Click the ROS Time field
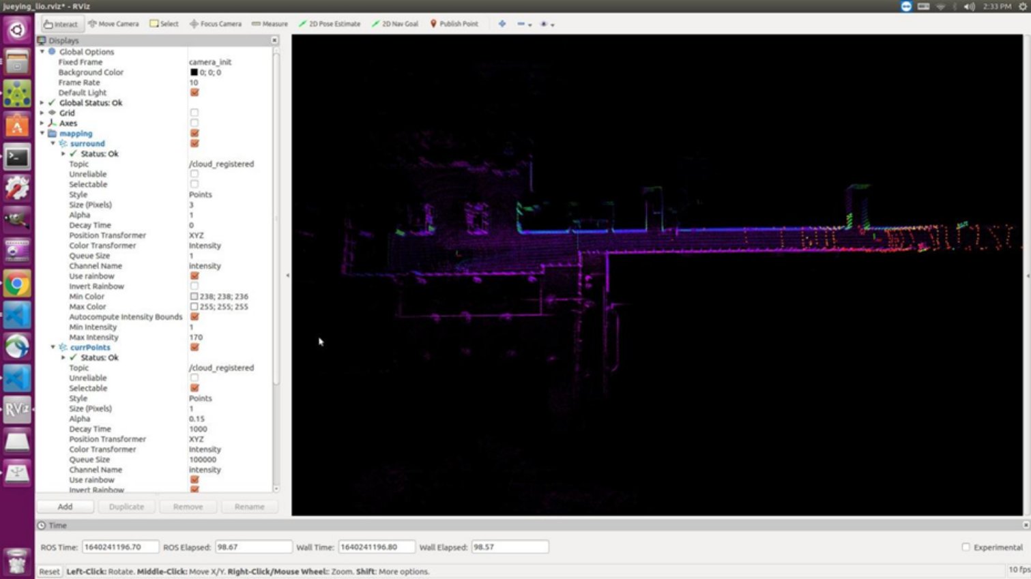The height and width of the screenshot is (579, 1031). tap(120, 547)
